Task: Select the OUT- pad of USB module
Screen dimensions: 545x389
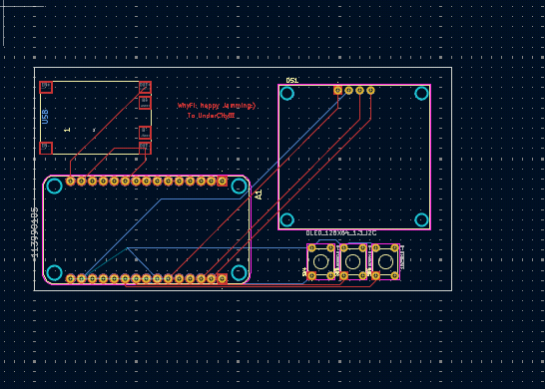Action: point(145,148)
